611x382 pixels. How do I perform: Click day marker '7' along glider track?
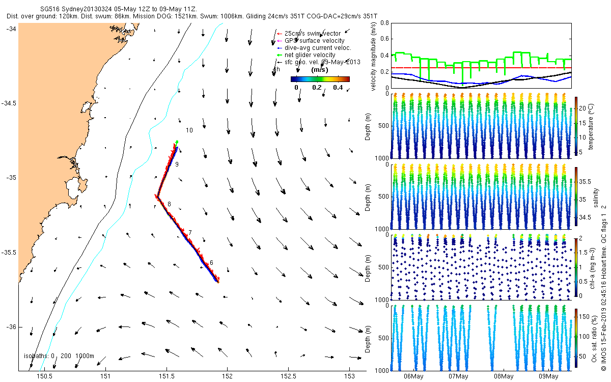[190, 233]
